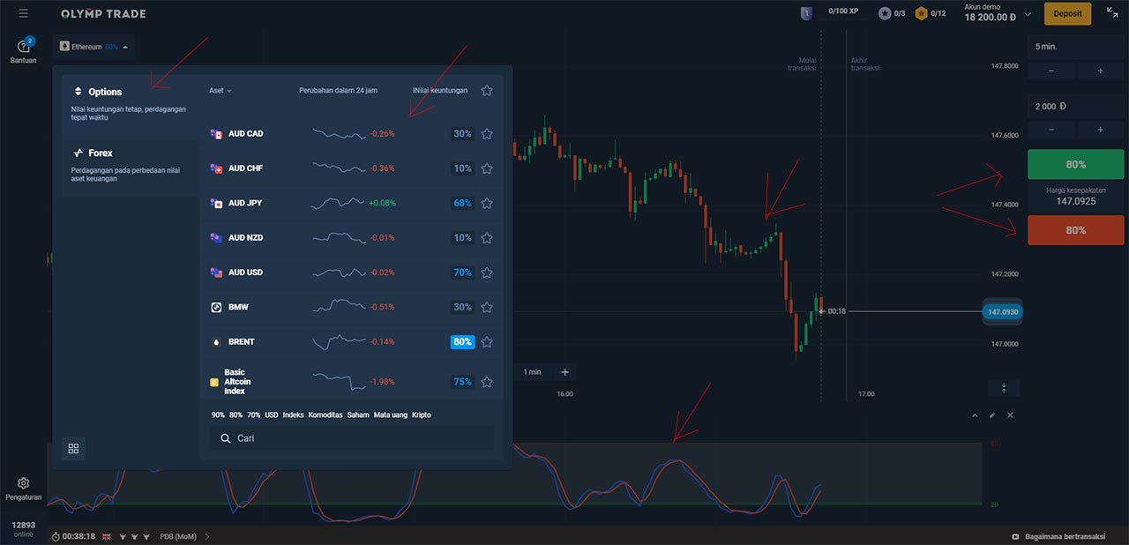Edit the indicator with pencil icon

992,415
